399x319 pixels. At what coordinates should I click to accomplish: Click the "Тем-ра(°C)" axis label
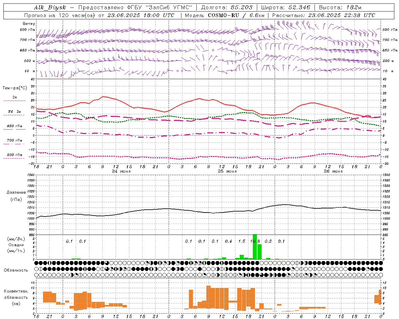tap(15, 88)
